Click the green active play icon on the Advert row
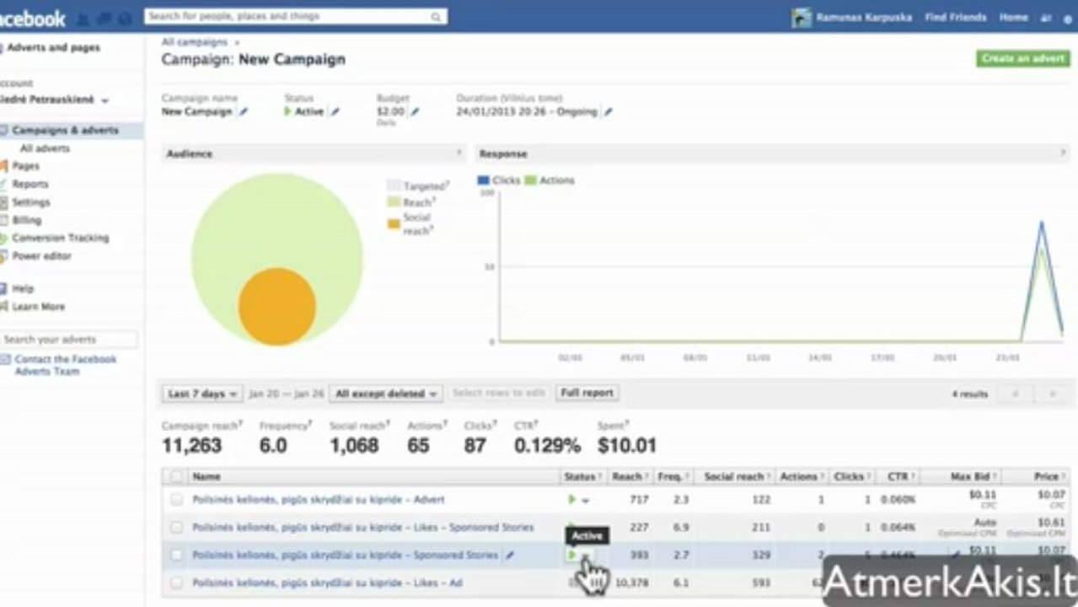This screenshot has height=607, width=1078. pyautogui.click(x=572, y=499)
